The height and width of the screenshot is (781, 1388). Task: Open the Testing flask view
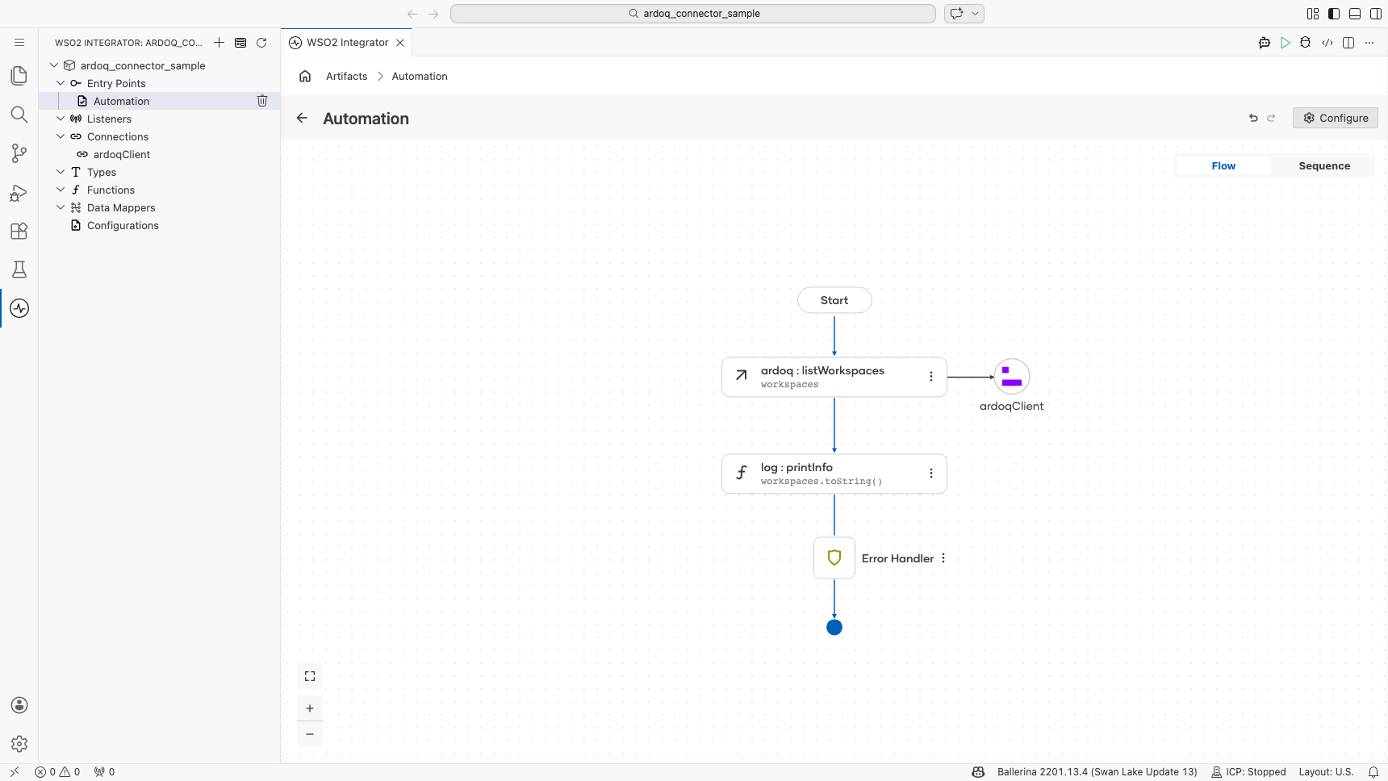pos(19,269)
